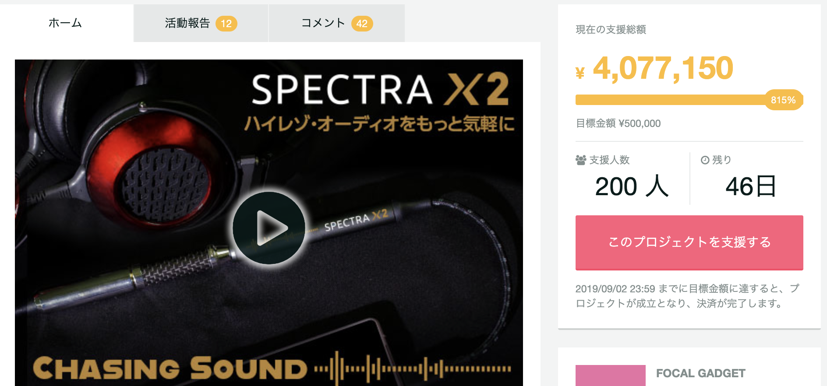The width and height of the screenshot is (827, 386).
Task: Click the pink FOCAL GADGET avatar thumbnail
Action: click(610, 375)
